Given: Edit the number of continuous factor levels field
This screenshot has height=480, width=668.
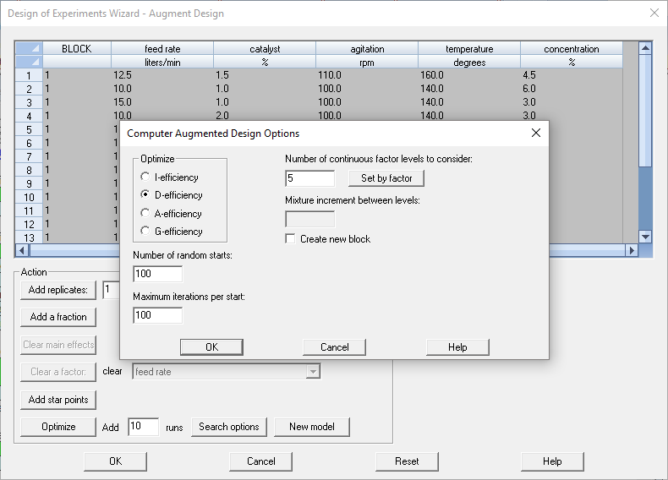Looking at the screenshot, I should coord(310,178).
